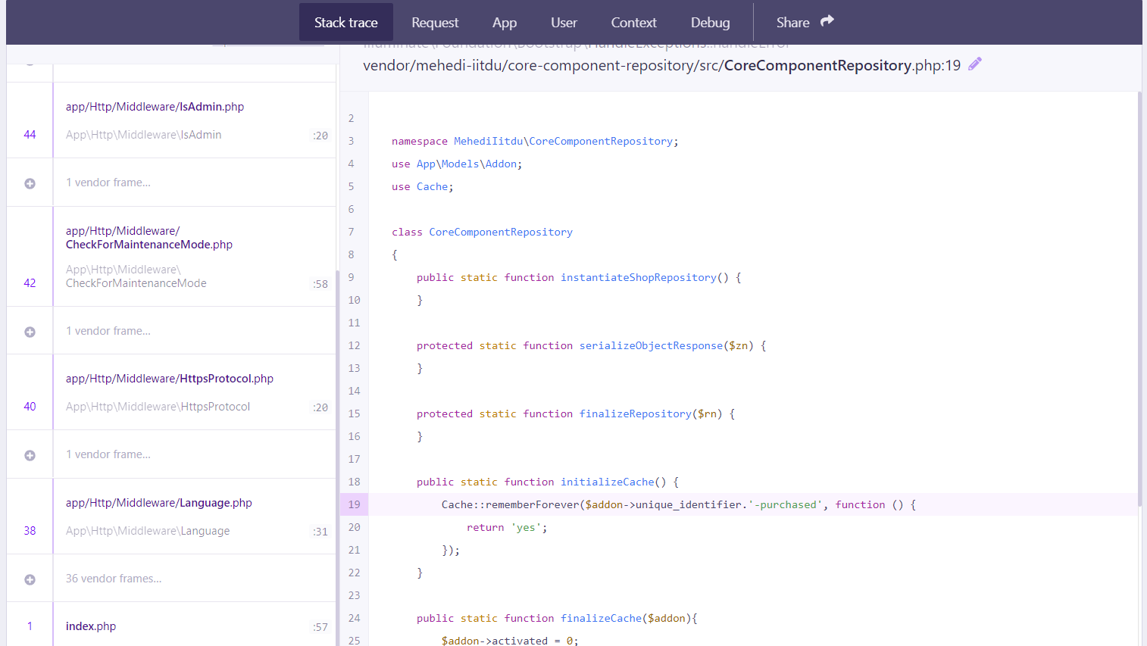Open the Stack trace tab
This screenshot has width=1147, height=646.
(x=346, y=22)
